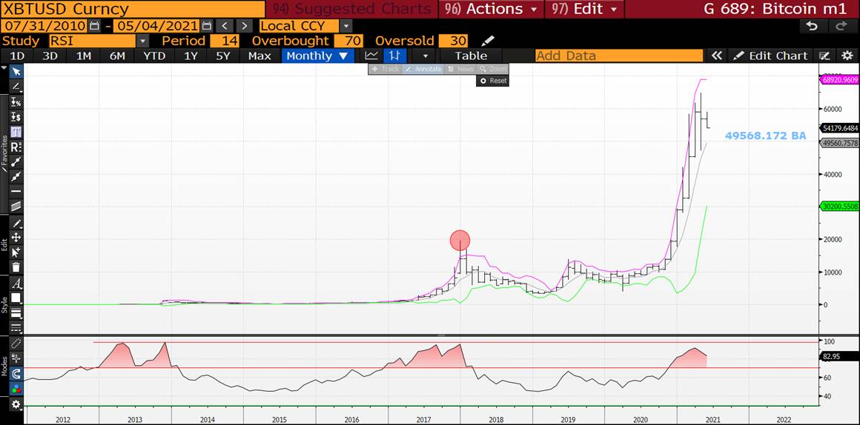This screenshot has width=860, height=425.
Task: Click the Table view button
Action: click(471, 56)
